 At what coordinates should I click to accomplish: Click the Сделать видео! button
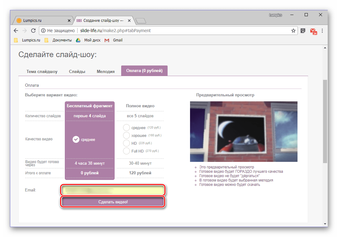[x=113, y=202]
